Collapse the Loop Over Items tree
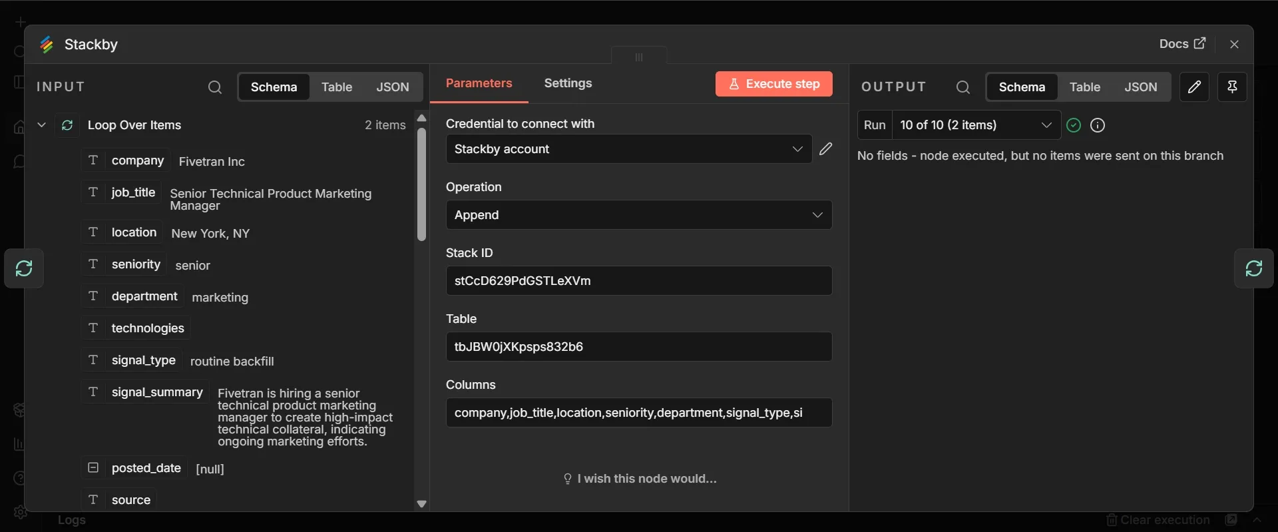This screenshot has width=1278, height=532. pyautogui.click(x=41, y=125)
